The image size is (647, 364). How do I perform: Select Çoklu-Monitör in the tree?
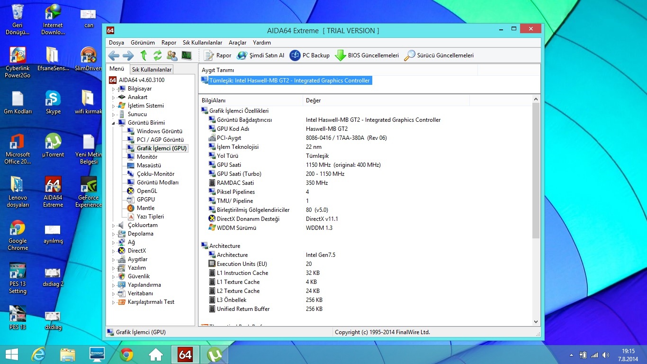pos(155,174)
